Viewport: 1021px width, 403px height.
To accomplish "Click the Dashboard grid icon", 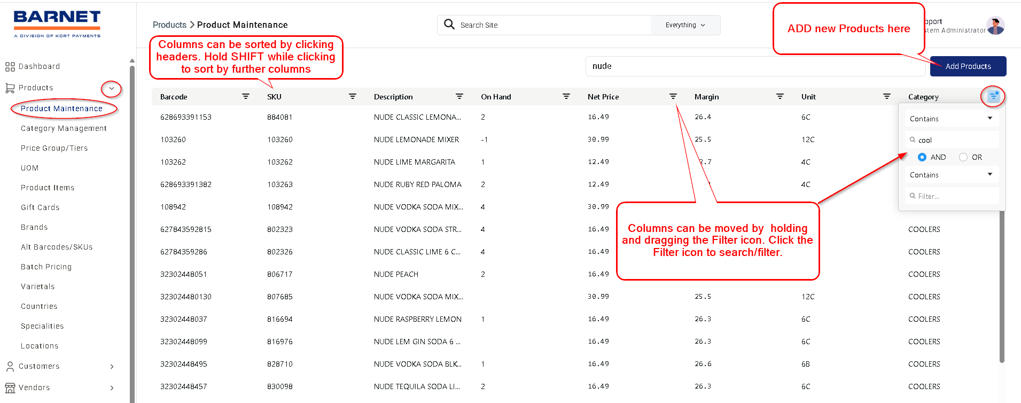I will coord(10,67).
